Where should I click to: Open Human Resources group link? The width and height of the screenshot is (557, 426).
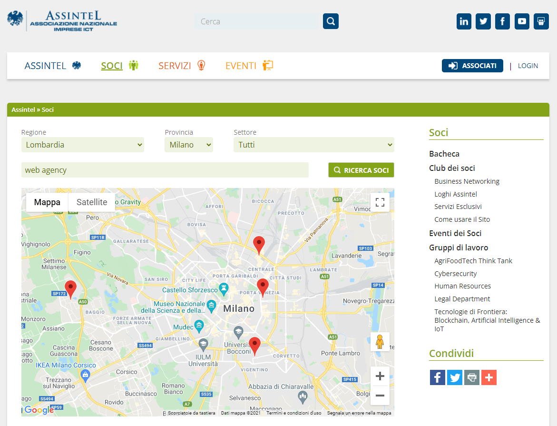pos(462,286)
